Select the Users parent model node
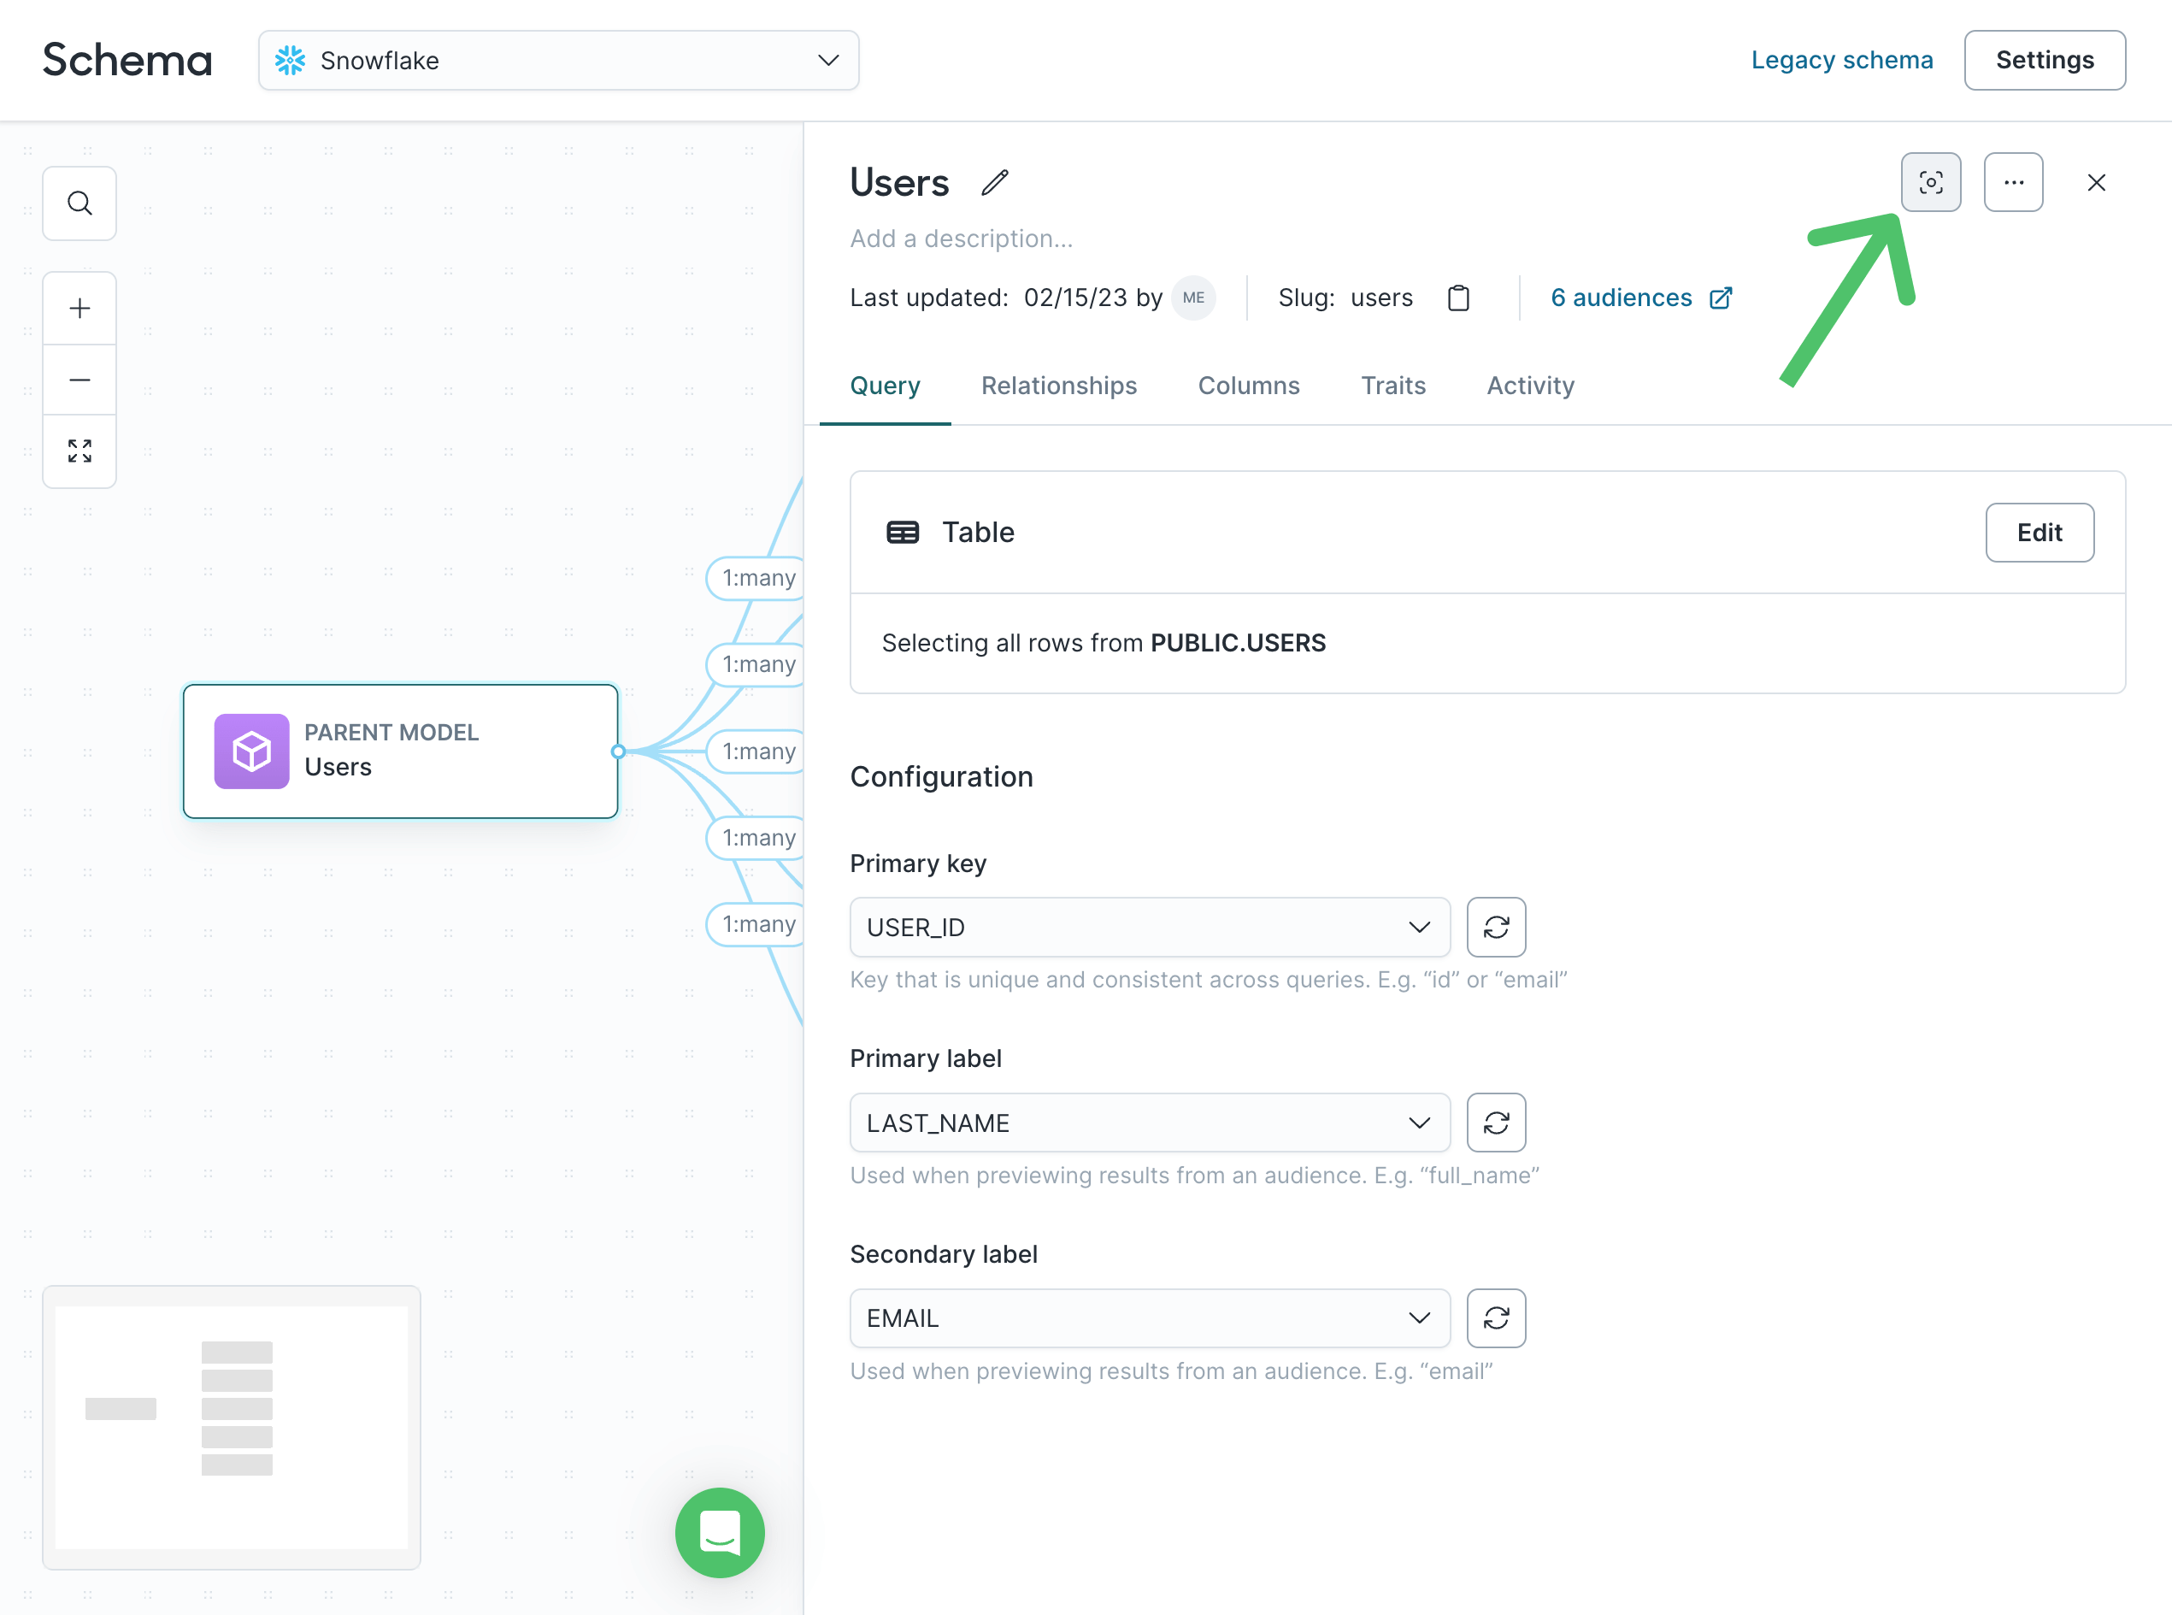Image resolution: width=2172 pixels, height=1615 pixels. pyautogui.click(x=400, y=751)
